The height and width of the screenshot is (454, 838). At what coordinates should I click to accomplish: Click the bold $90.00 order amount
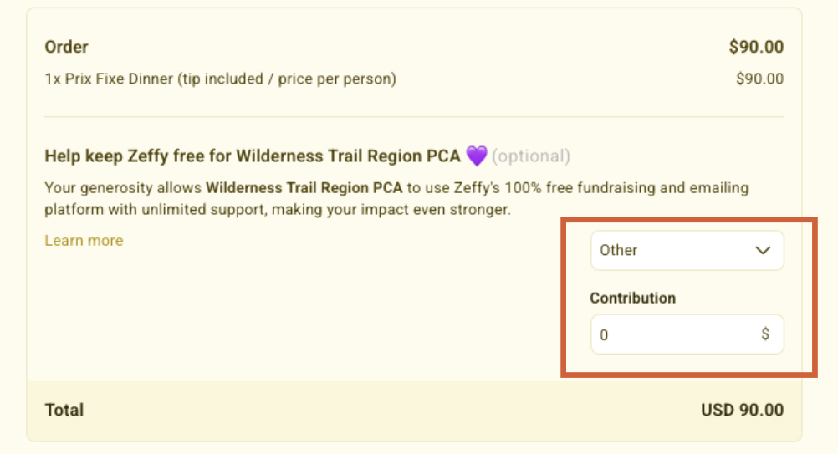tap(756, 47)
